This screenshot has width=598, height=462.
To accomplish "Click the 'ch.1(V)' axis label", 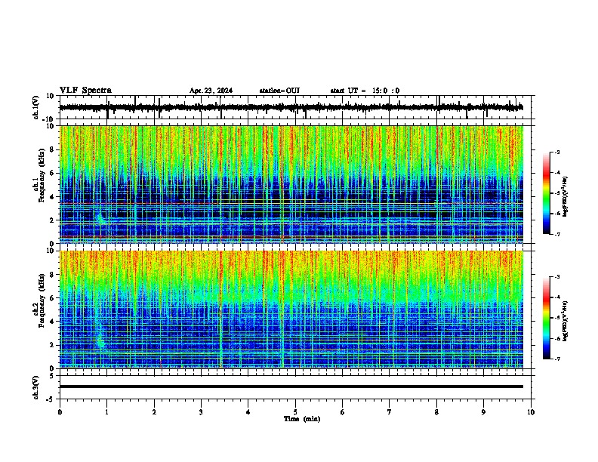I will tap(36, 107).
